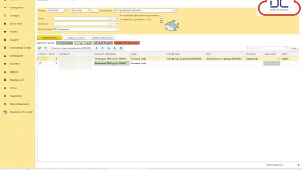
Task: Move row up with arrow icon
Action: pos(103,48)
